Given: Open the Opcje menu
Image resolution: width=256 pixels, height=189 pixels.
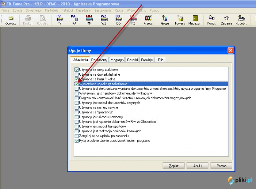Looking at the screenshot, I should coord(119,11).
